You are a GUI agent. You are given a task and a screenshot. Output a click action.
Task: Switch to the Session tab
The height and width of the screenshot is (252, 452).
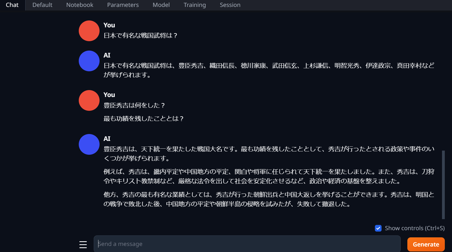[x=230, y=5]
